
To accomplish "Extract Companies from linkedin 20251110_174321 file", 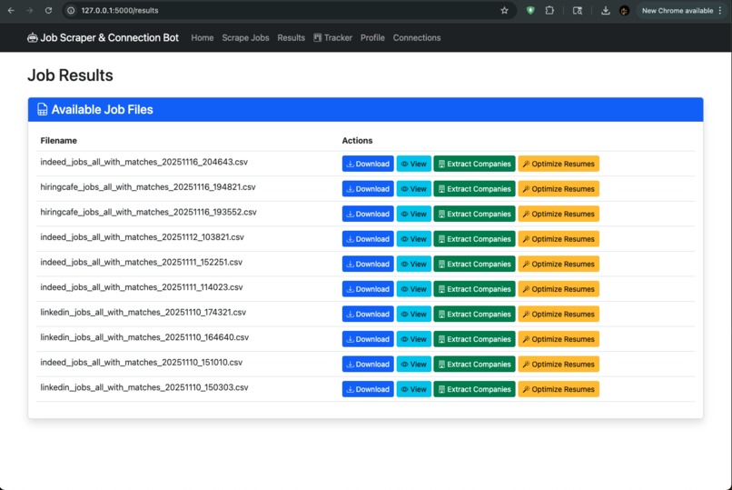I will pyautogui.click(x=474, y=315).
